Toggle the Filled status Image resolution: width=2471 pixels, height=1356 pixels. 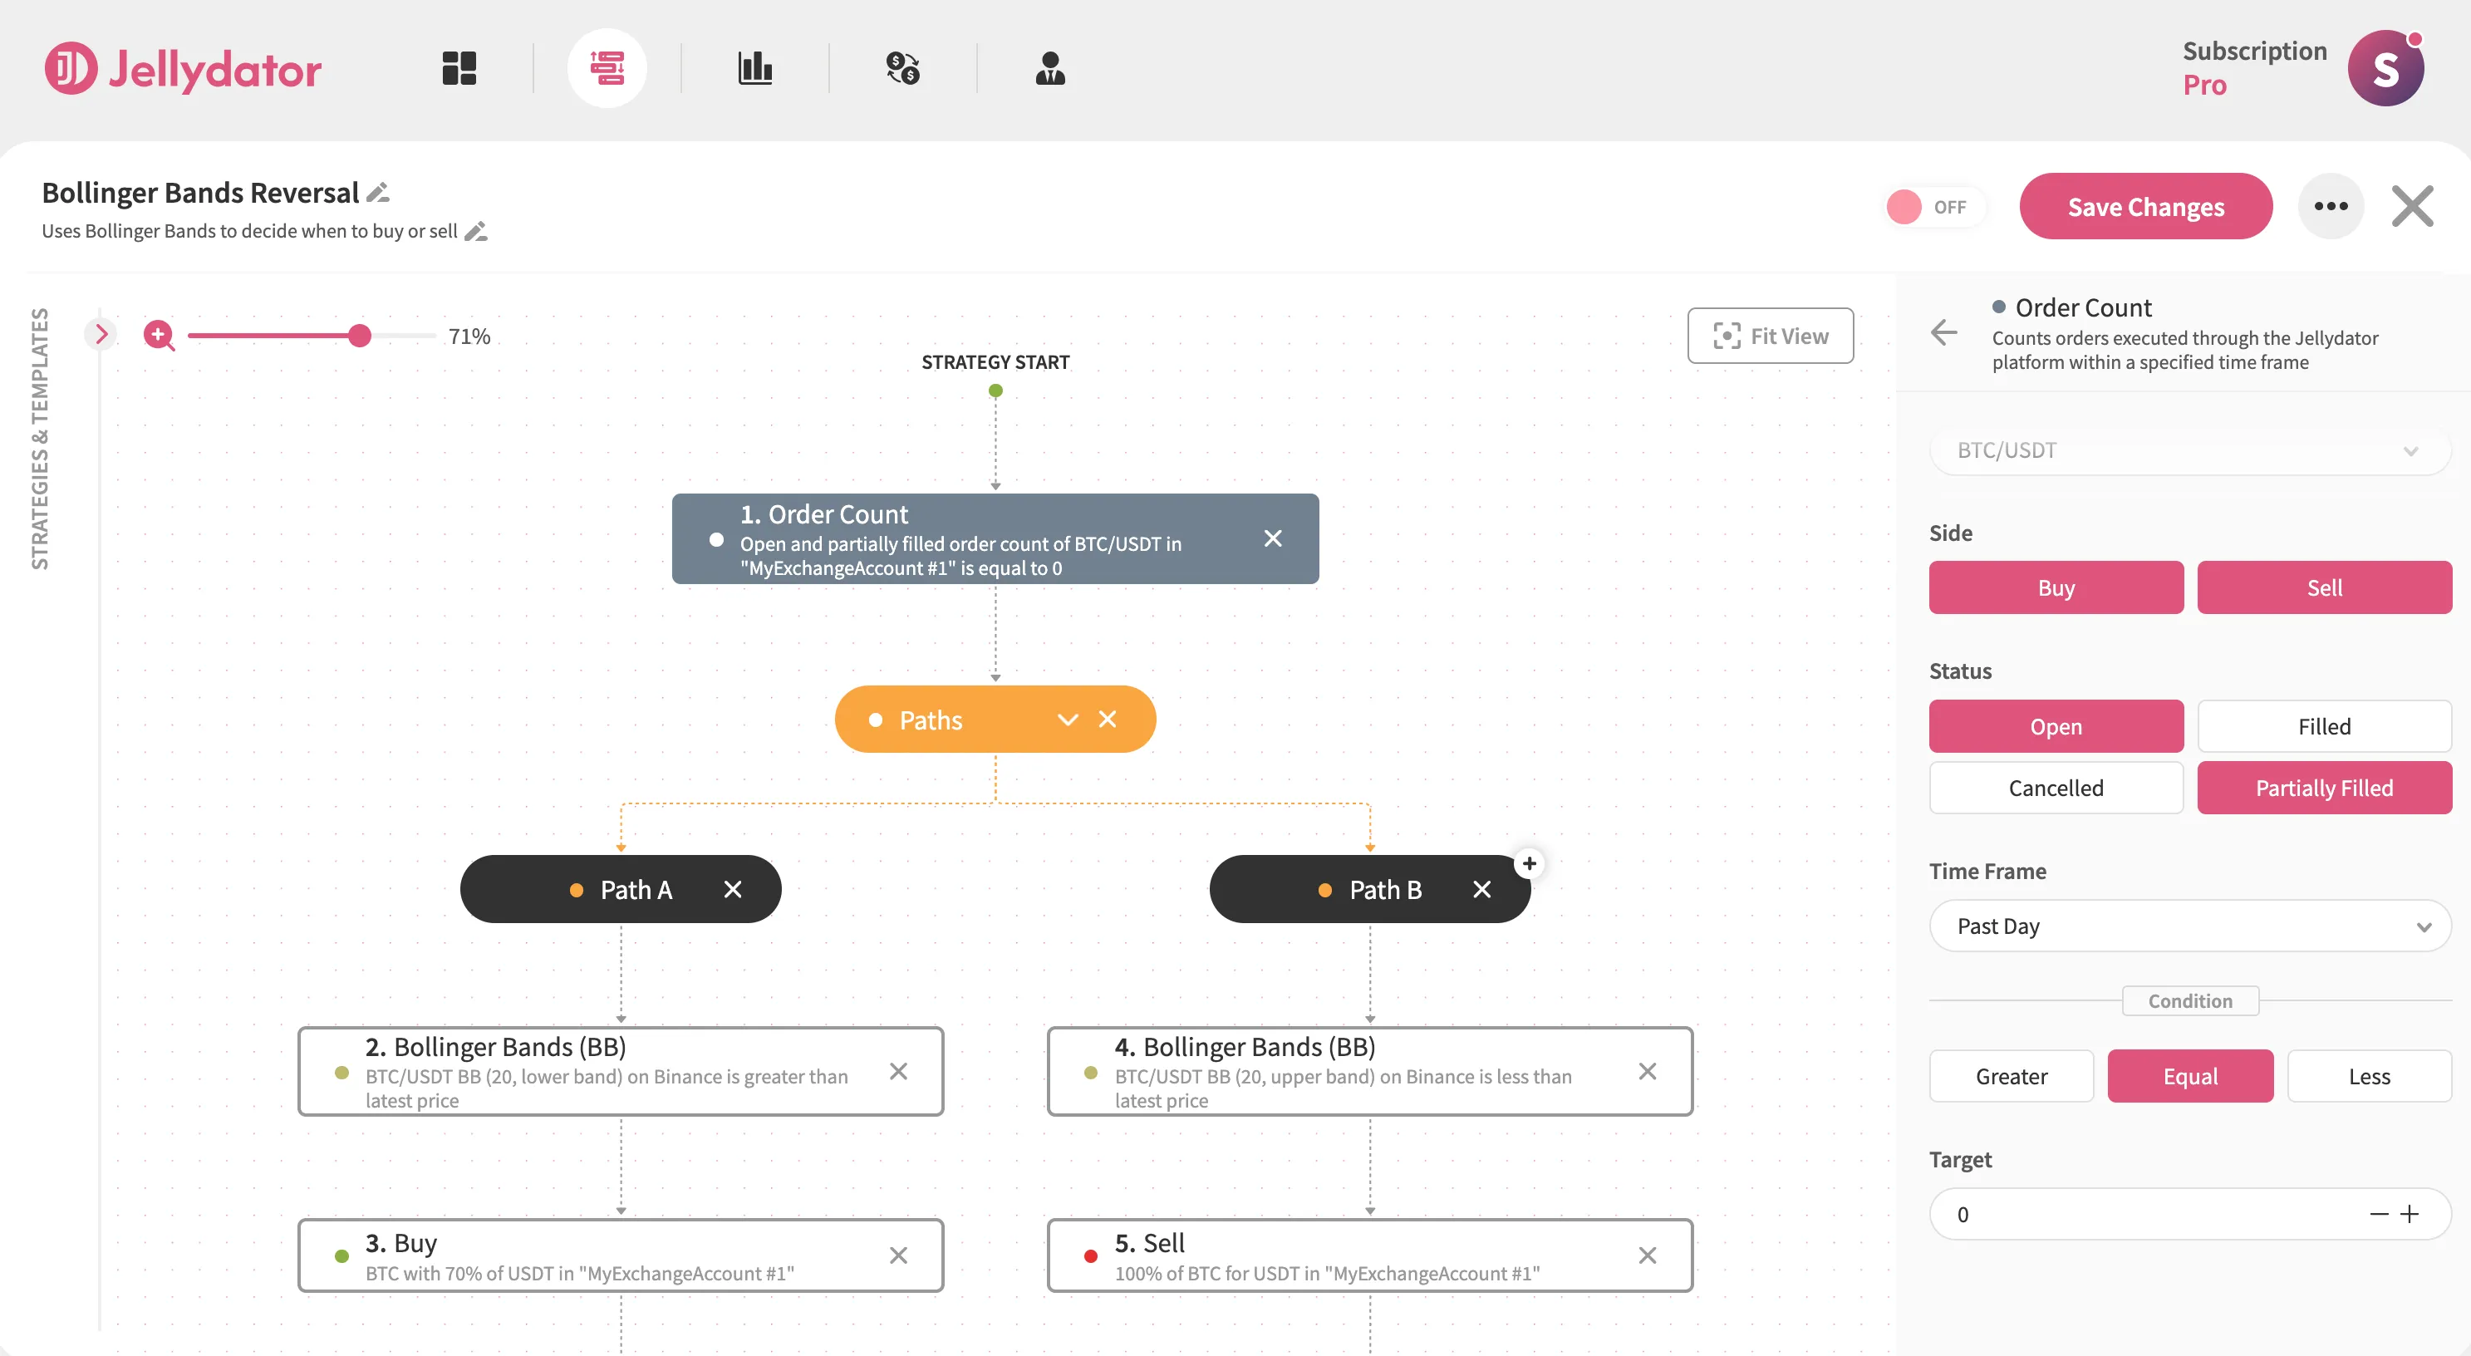point(2324,726)
